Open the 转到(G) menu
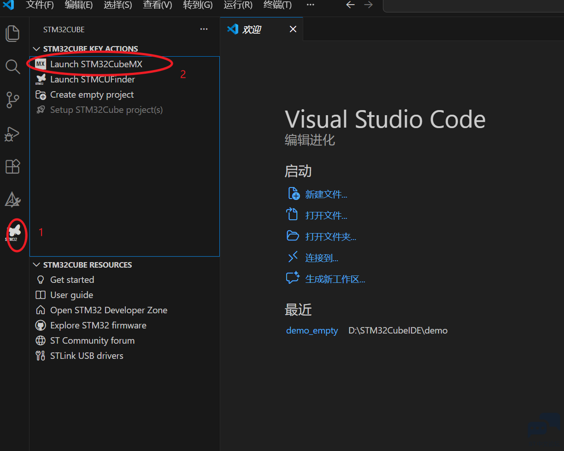This screenshot has height=451, width=564. [x=198, y=5]
